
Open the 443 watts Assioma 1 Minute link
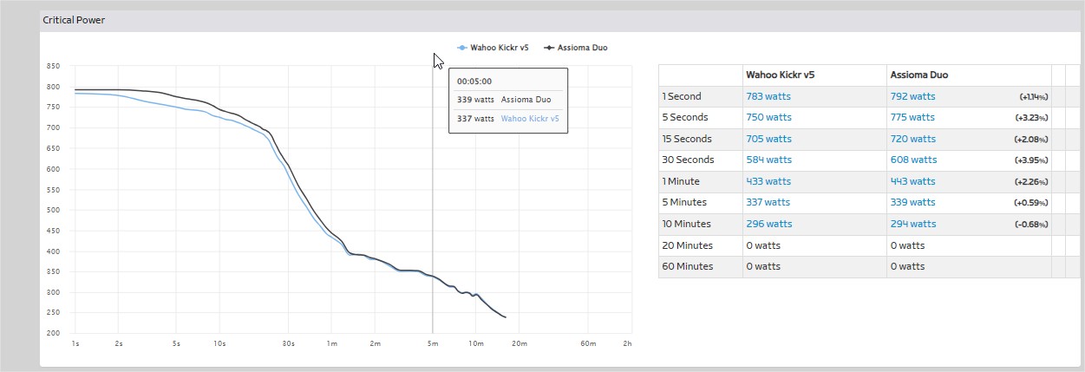click(x=912, y=181)
